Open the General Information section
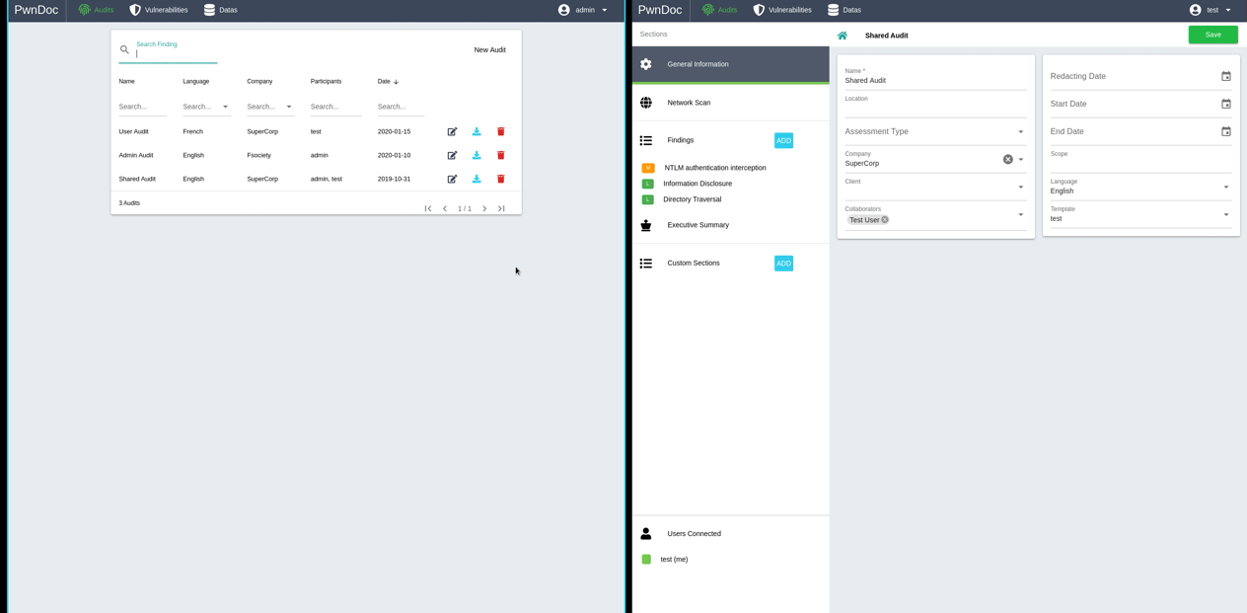Image resolution: width=1247 pixels, height=613 pixels. [x=697, y=64]
